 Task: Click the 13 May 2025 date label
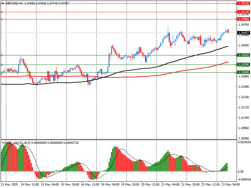[x=10, y=185]
